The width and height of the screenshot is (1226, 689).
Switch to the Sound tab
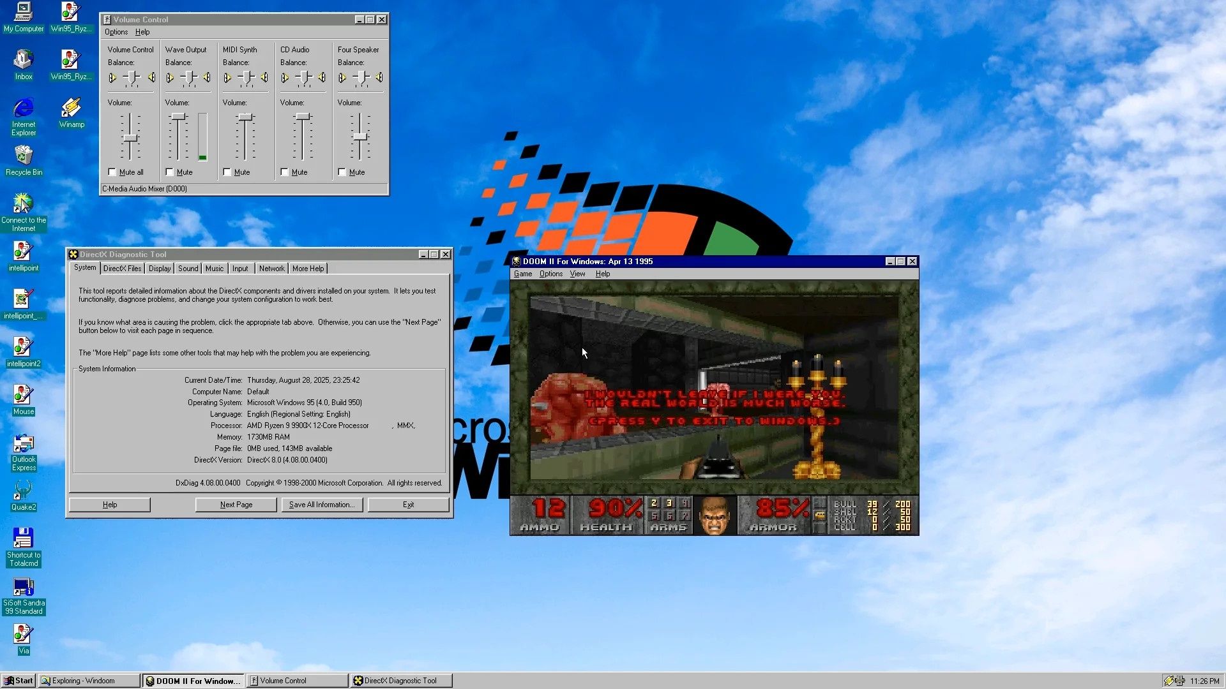pyautogui.click(x=188, y=269)
